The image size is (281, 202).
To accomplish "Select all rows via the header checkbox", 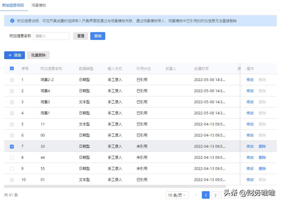I will pos(12,68).
